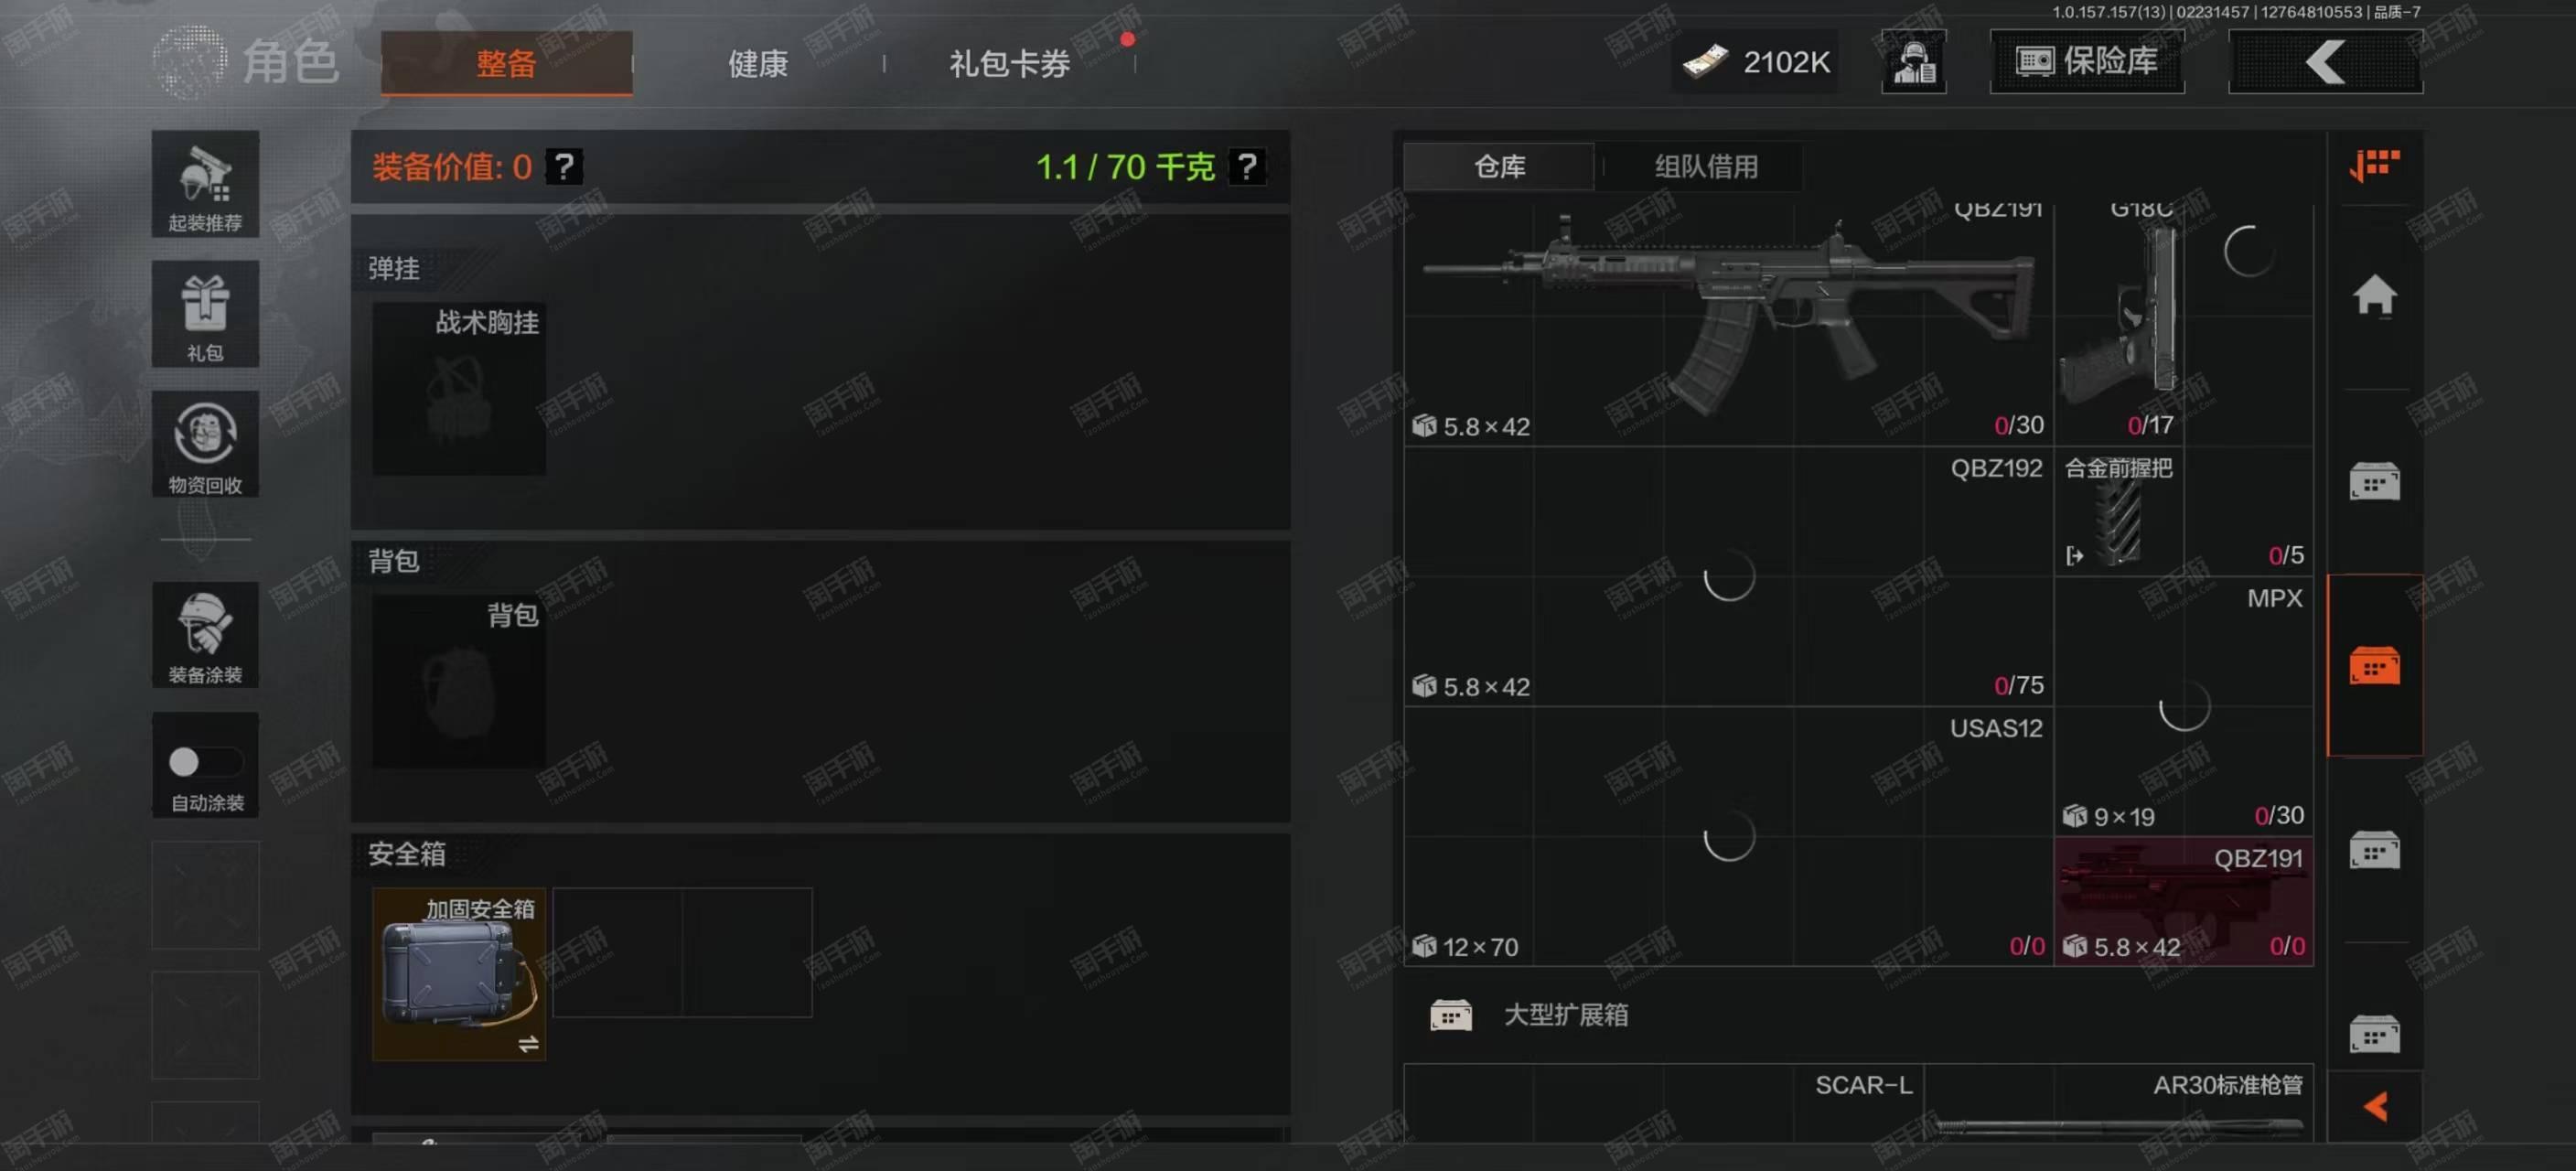Switch to the 健康 tab
The image size is (2576, 1171).
point(757,64)
